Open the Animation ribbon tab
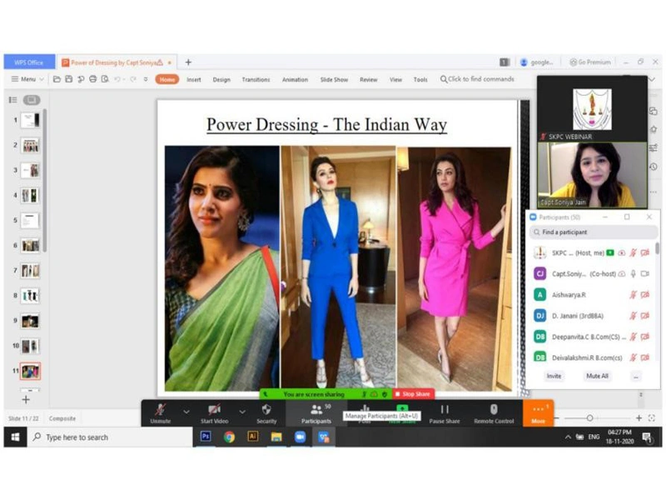Viewport: 666px width, 500px height. pyautogui.click(x=295, y=79)
